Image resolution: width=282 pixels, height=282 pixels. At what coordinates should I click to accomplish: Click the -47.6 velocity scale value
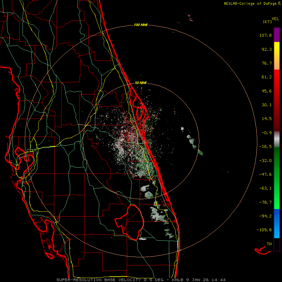[x=265, y=175]
